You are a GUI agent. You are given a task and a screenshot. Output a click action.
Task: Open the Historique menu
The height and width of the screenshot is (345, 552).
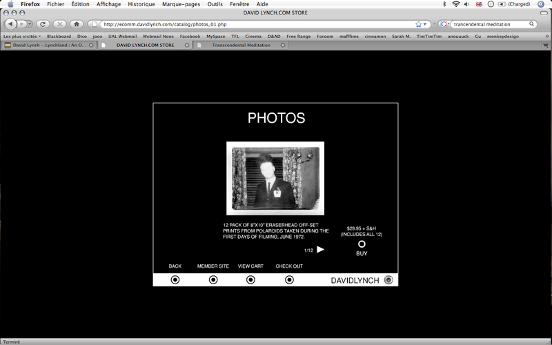click(141, 4)
